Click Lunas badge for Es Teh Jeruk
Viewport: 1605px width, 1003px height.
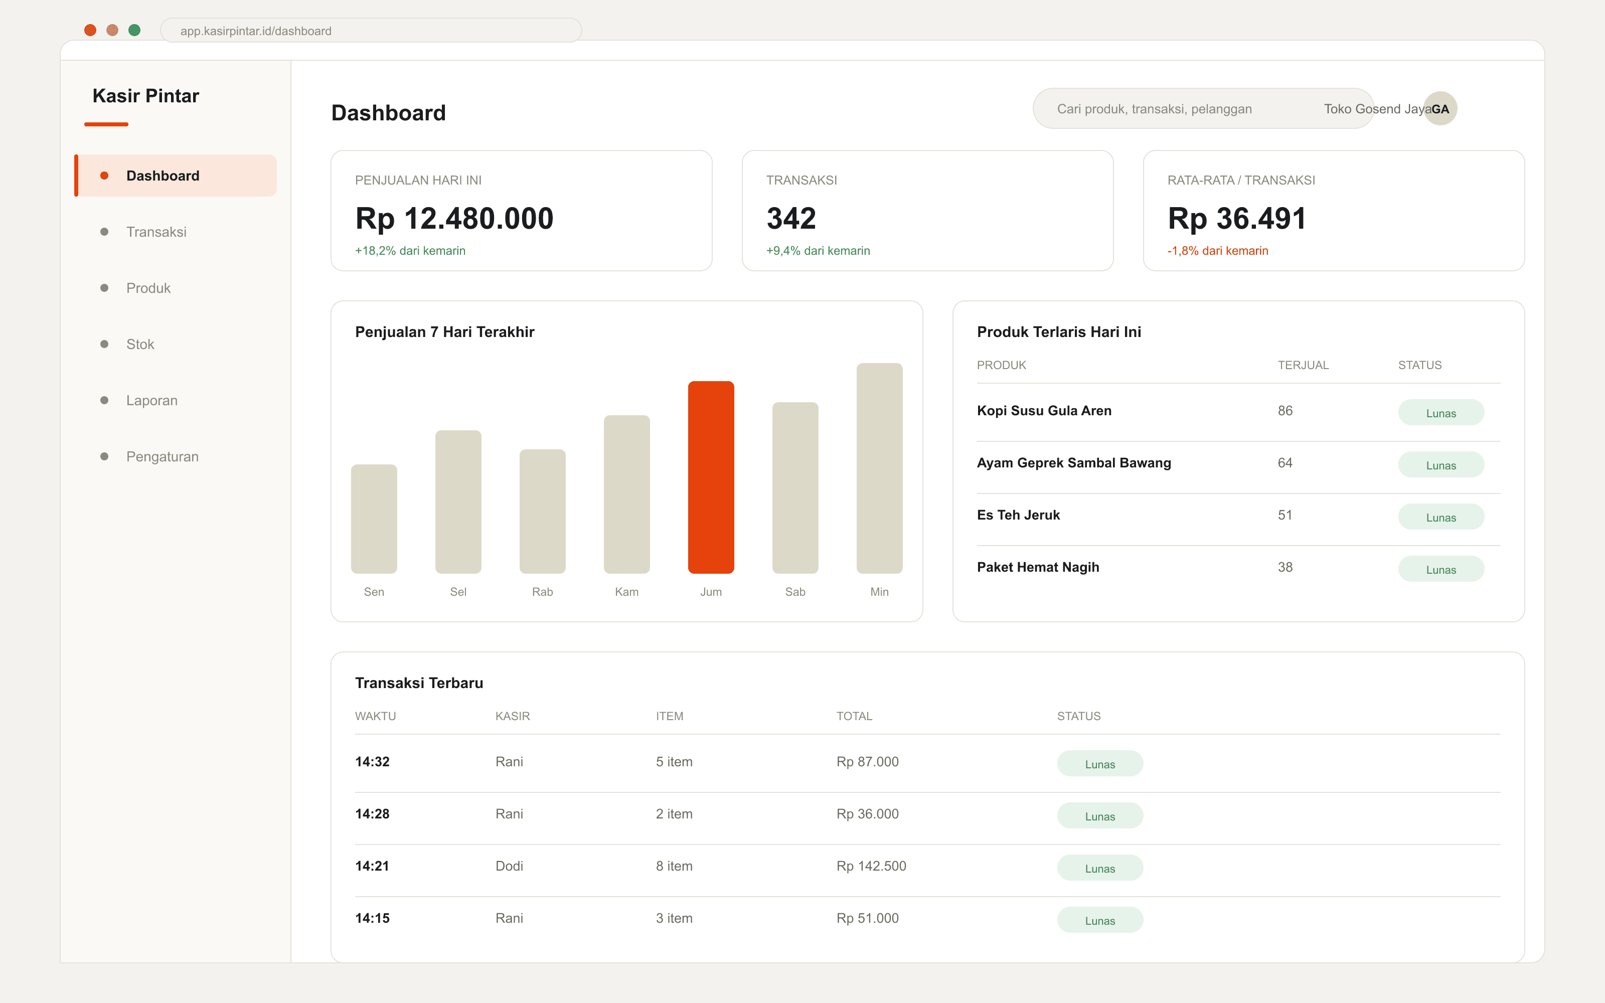tap(1441, 517)
